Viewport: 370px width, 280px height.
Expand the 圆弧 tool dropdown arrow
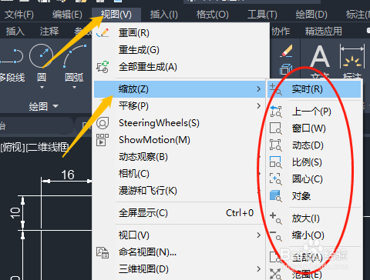coord(74,88)
